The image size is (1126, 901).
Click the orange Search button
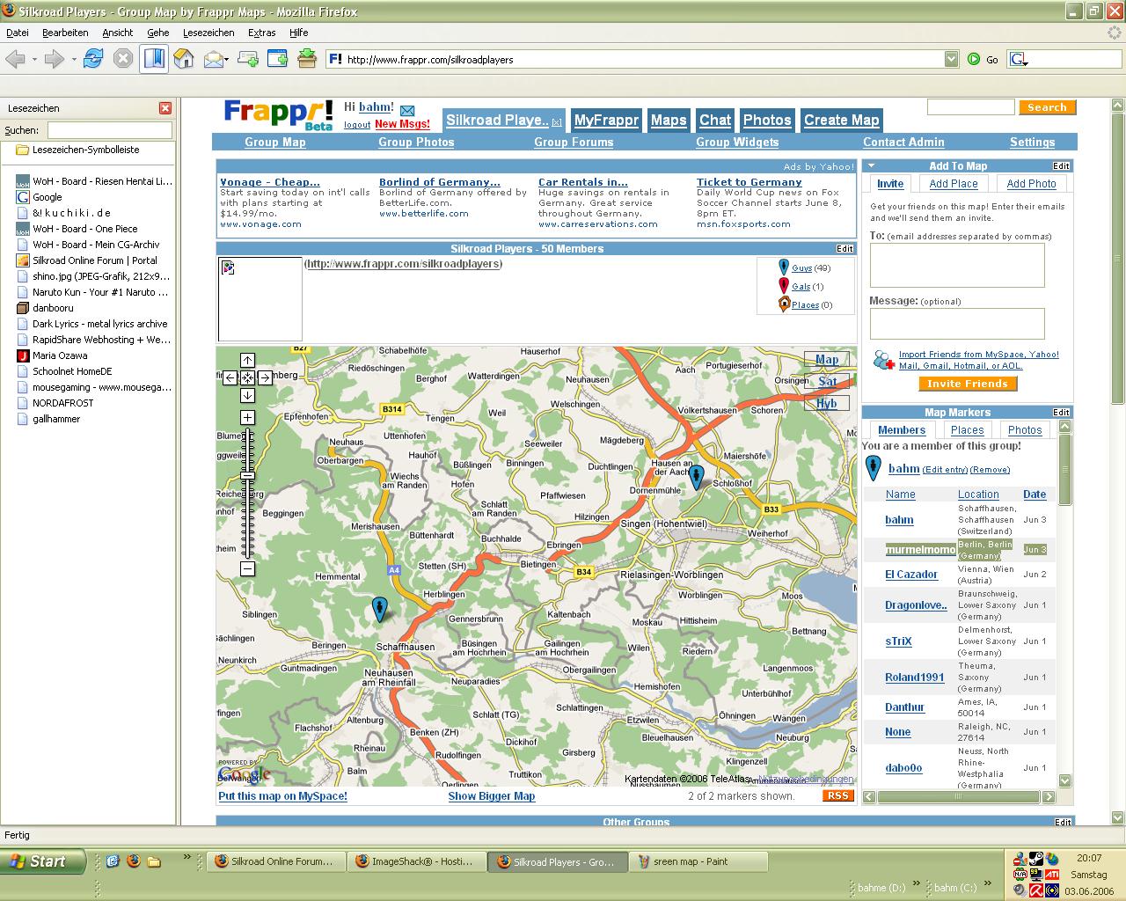pos(1047,107)
